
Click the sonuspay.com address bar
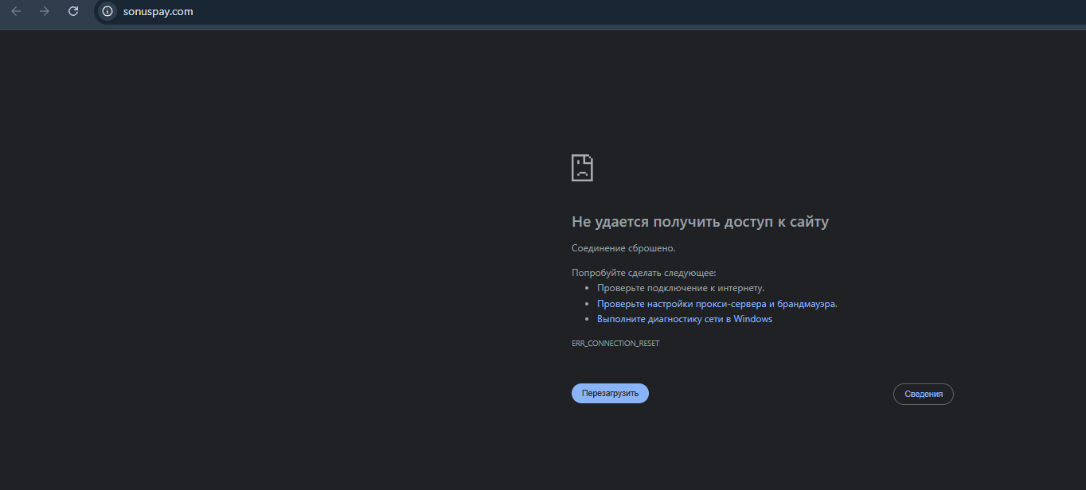pyautogui.click(x=159, y=11)
